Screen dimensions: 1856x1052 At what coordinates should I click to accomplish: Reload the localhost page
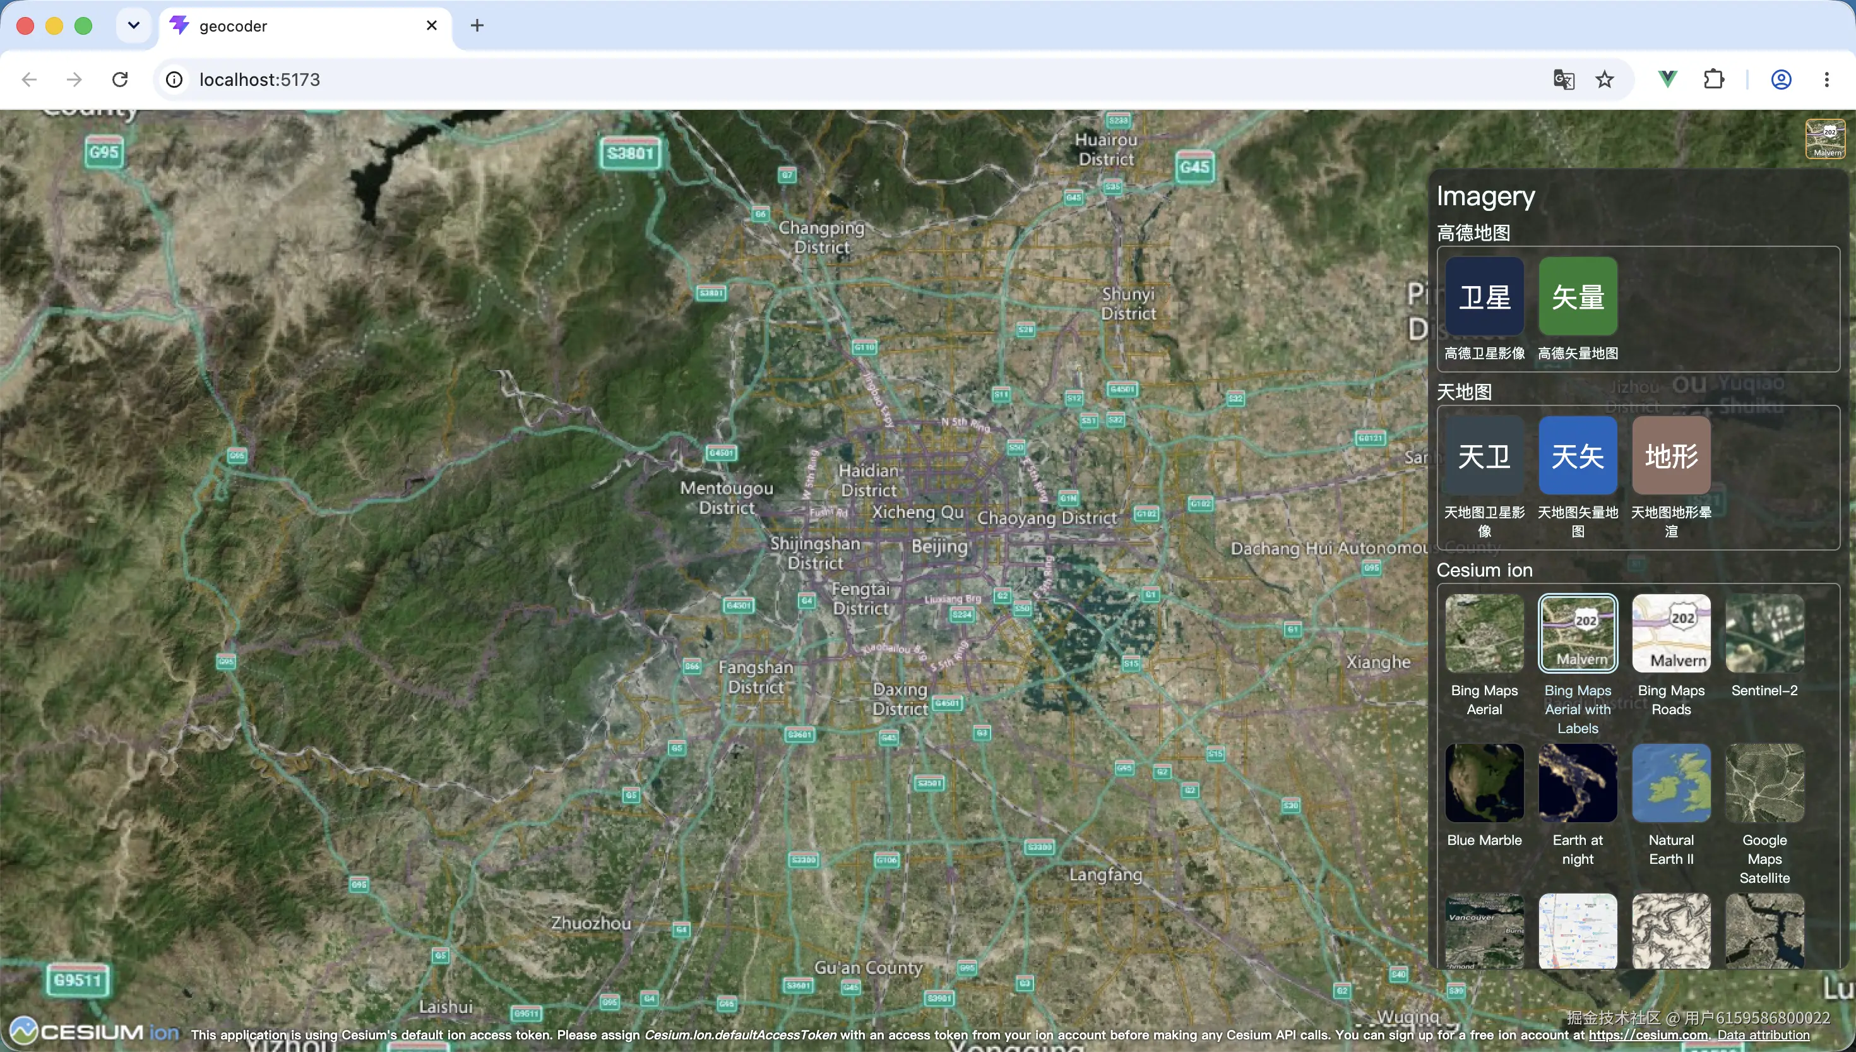tap(120, 80)
